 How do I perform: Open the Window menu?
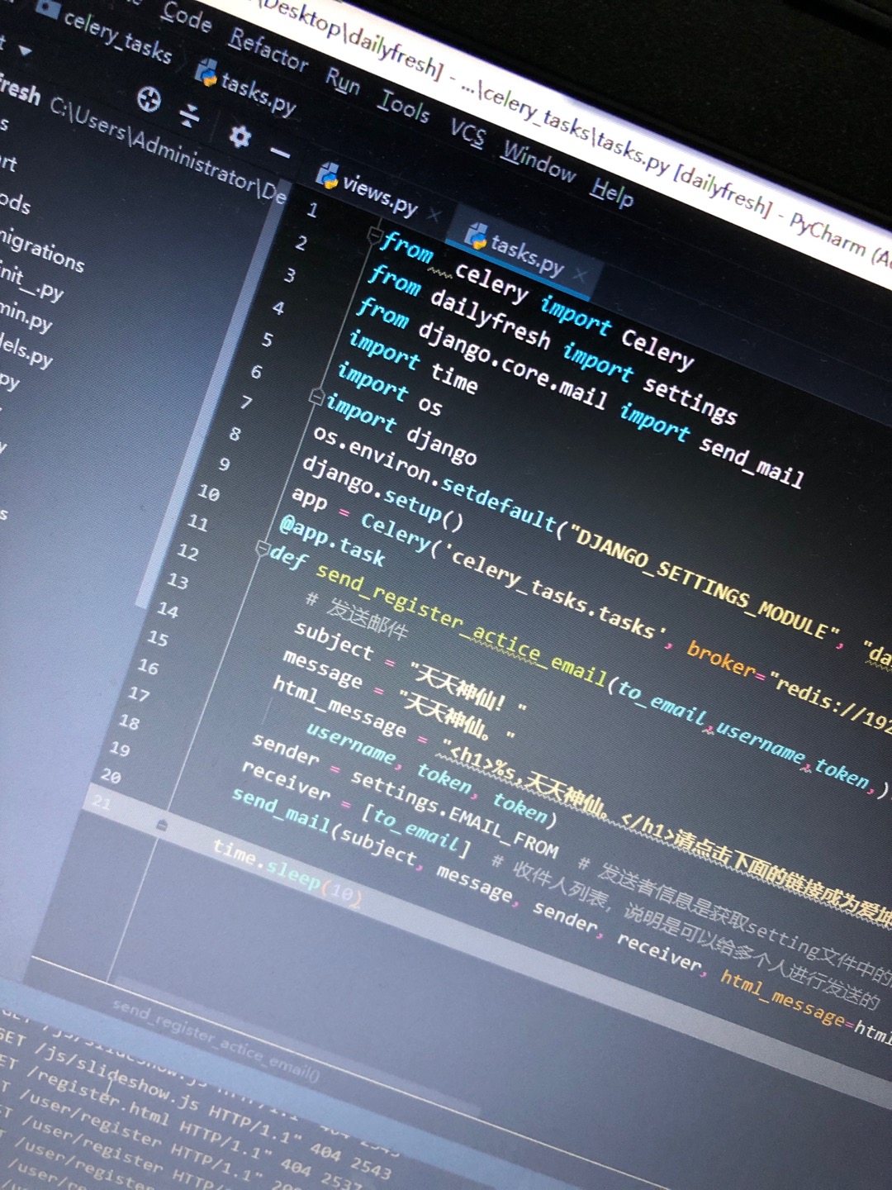pos(539,161)
